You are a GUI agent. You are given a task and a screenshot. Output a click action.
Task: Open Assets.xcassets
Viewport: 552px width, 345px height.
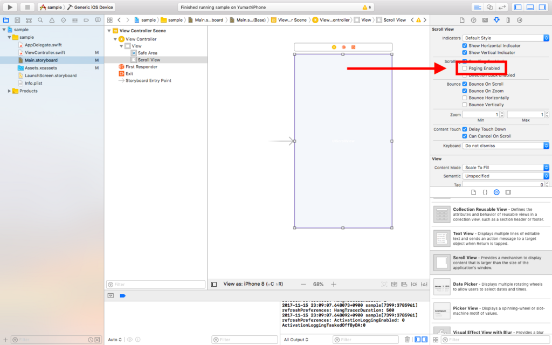(x=41, y=68)
